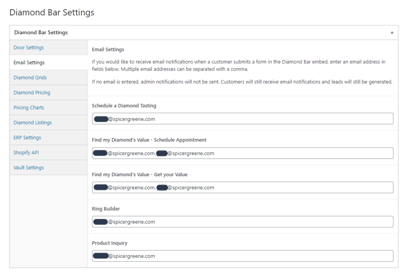Image resolution: width=405 pixels, height=279 pixels.
Task: Click the Ring Builder field label
Action: pos(106,209)
